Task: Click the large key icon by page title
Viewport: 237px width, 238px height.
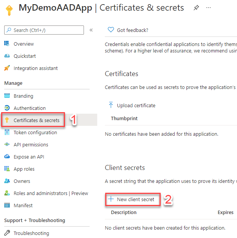Action: [9, 10]
